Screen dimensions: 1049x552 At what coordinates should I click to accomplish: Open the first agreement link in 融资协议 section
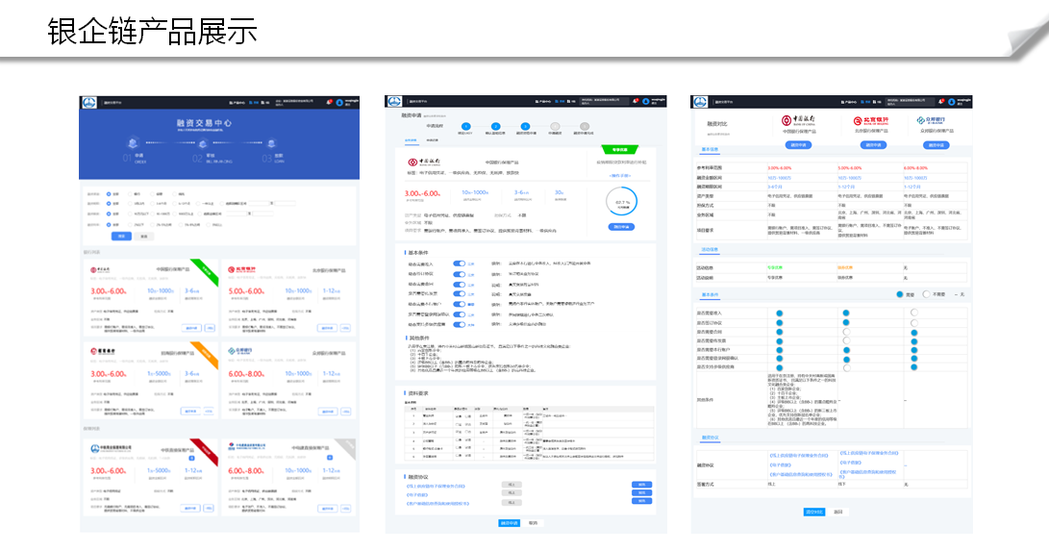(x=437, y=485)
